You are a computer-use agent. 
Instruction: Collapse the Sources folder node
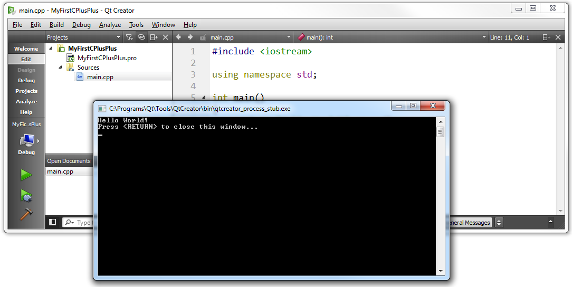coord(60,68)
